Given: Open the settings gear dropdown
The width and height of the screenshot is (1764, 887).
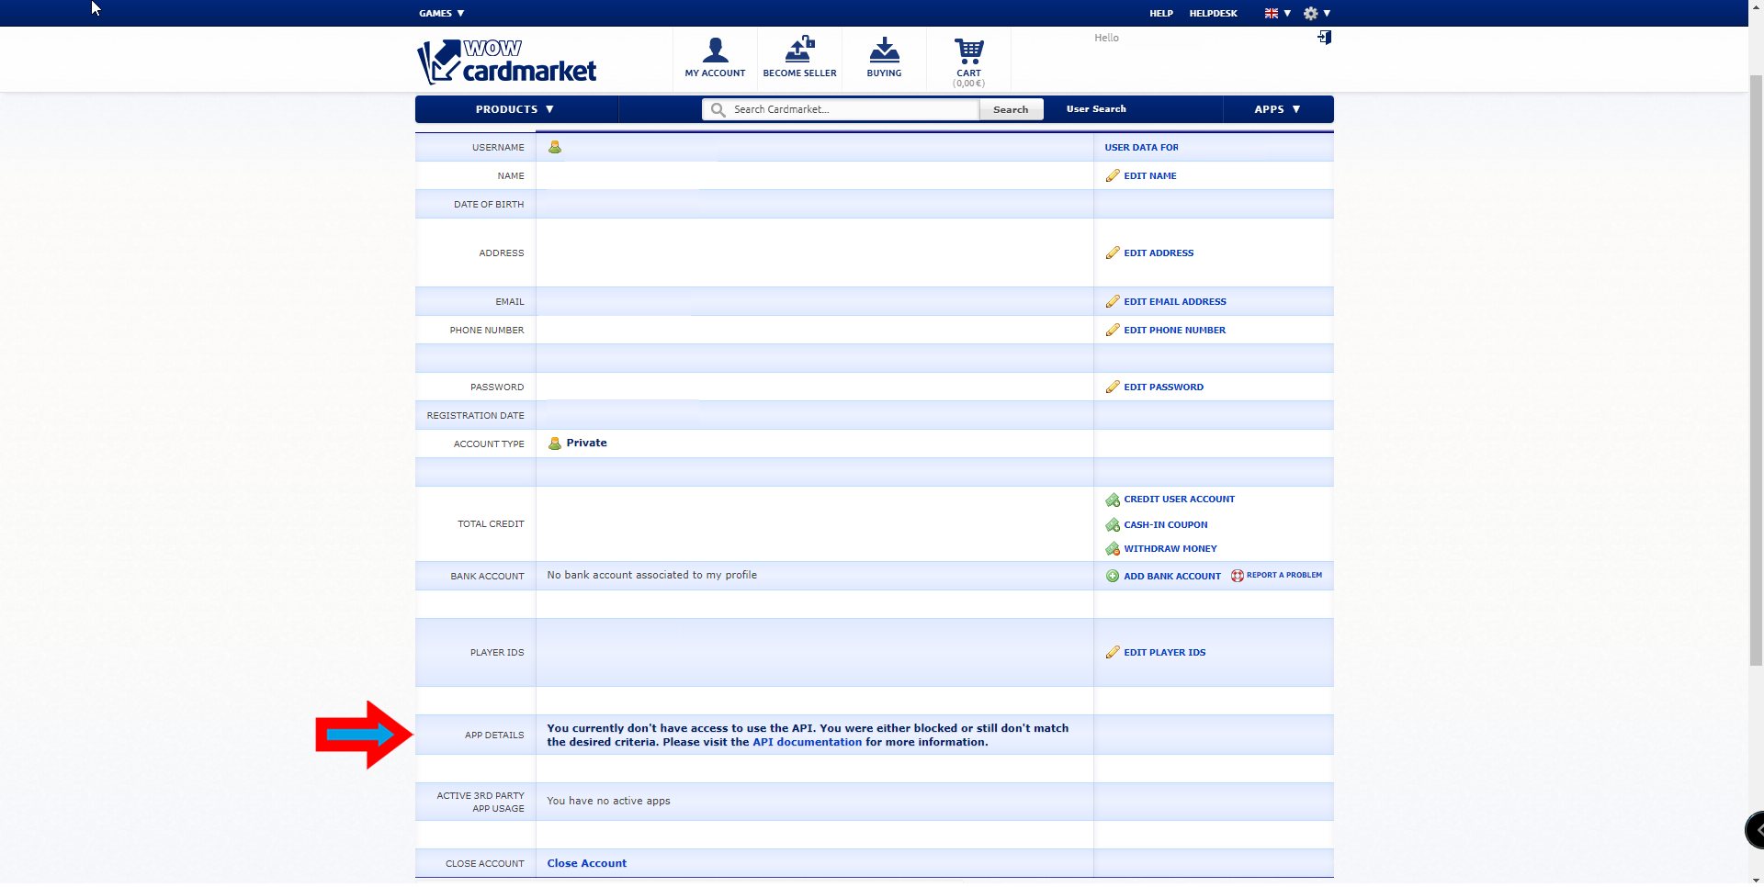Looking at the screenshot, I should tap(1317, 13).
